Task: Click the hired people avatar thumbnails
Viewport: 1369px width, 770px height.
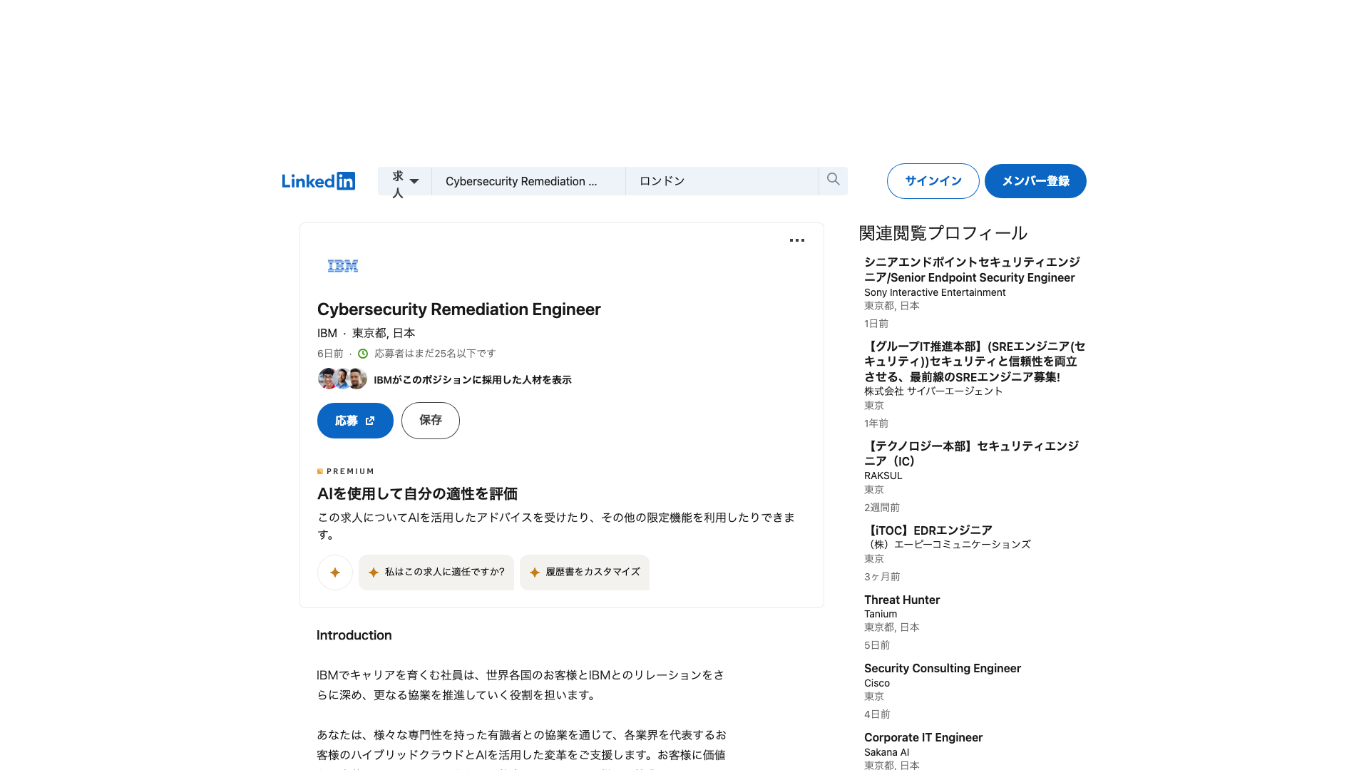Action: (342, 379)
